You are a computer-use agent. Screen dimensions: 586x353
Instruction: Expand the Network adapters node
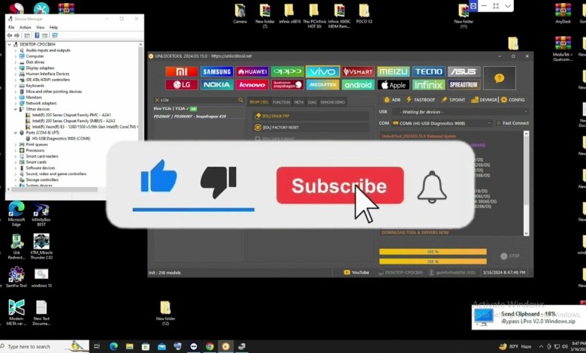click(15, 103)
